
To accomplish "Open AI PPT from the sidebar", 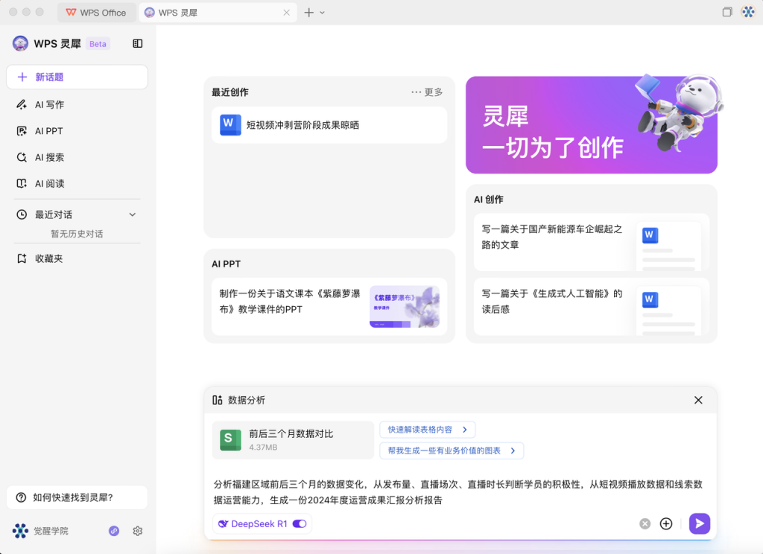I will pos(77,131).
